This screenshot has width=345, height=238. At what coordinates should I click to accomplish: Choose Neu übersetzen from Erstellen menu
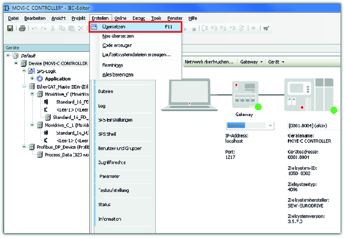(x=118, y=36)
